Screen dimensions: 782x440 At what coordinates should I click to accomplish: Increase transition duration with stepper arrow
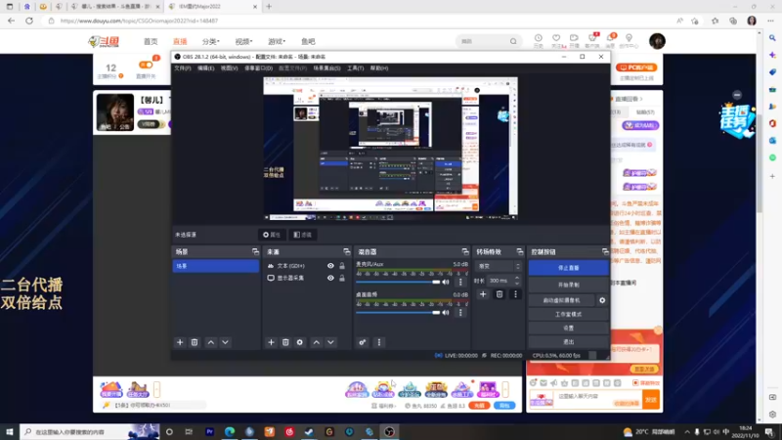pyautogui.click(x=517, y=278)
